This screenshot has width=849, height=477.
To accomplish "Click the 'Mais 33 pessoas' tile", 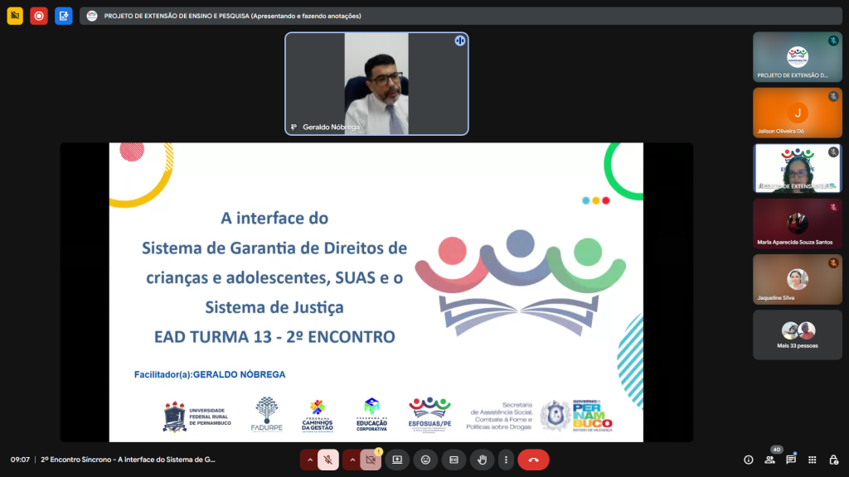I will [x=797, y=335].
